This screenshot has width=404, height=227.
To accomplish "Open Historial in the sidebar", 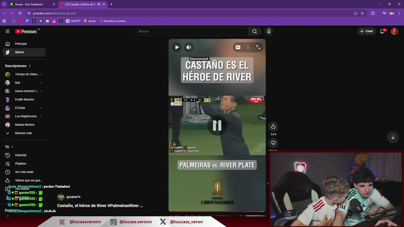I will (24, 155).
